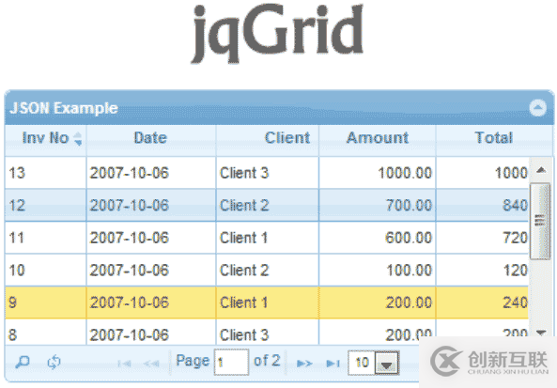Click the page number input field
Viewport: 557px width, 388px height.
pos(231,362)
